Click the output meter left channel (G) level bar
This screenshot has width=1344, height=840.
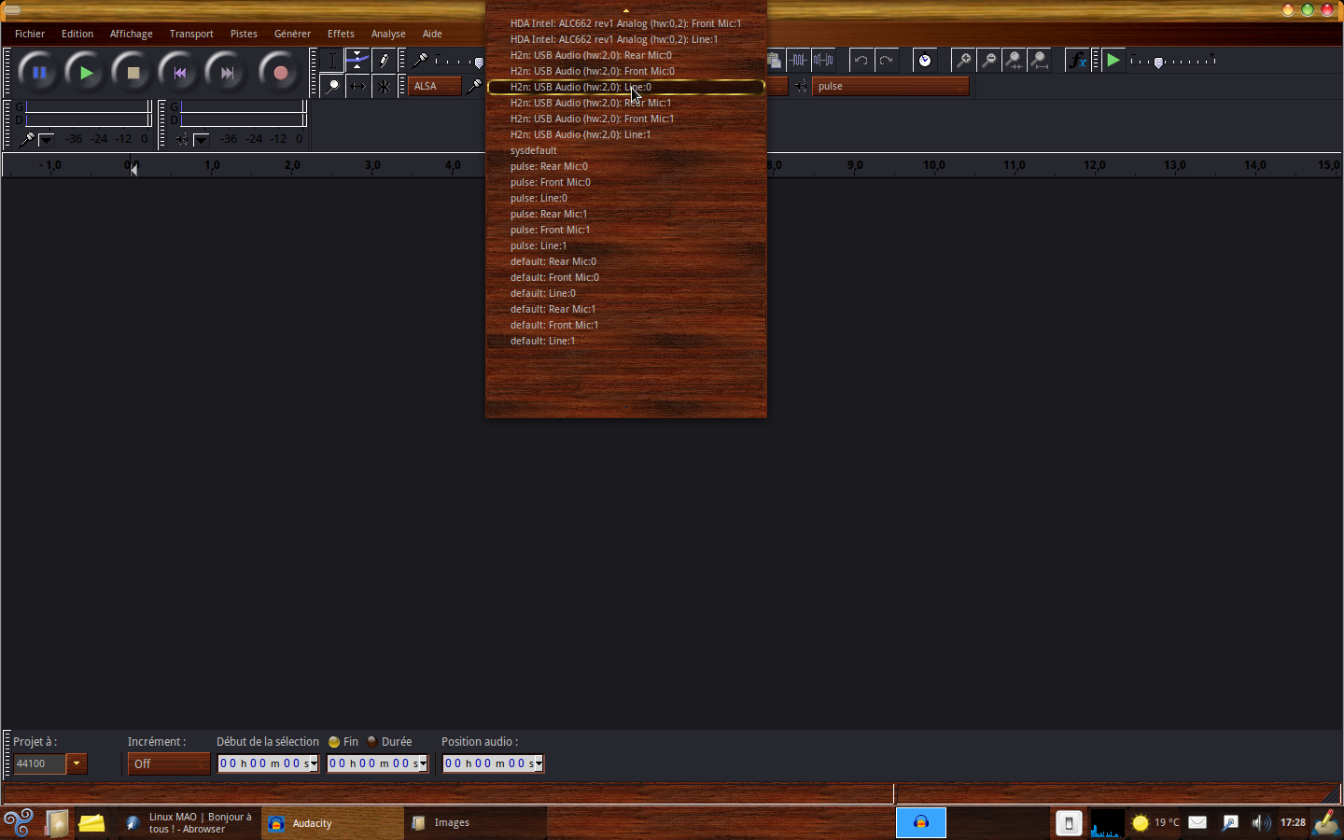pyautogui.click(x=243, y=107)
